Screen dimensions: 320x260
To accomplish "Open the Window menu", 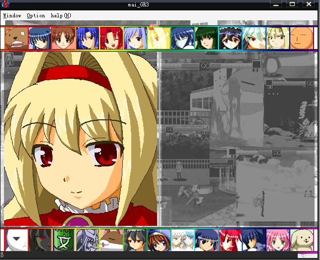I will [x=12, y=15].
